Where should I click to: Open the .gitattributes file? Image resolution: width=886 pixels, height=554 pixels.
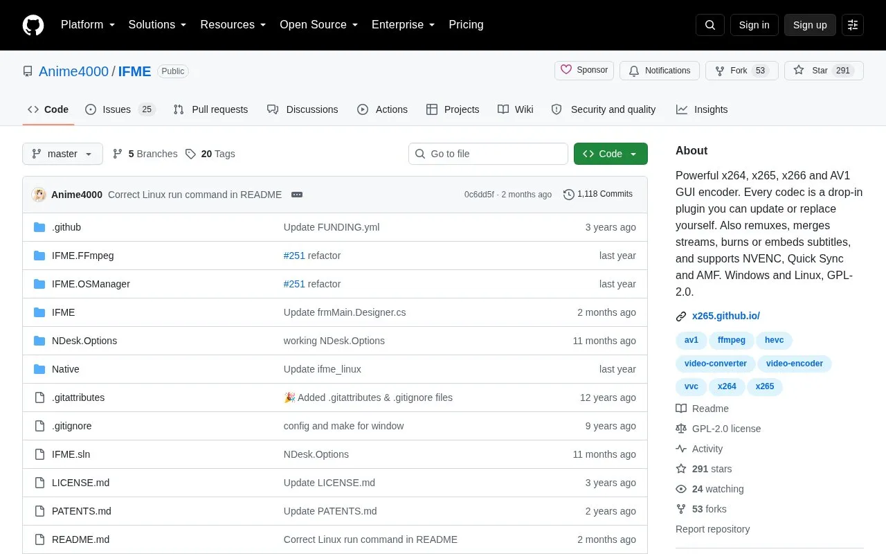point(78,397)
